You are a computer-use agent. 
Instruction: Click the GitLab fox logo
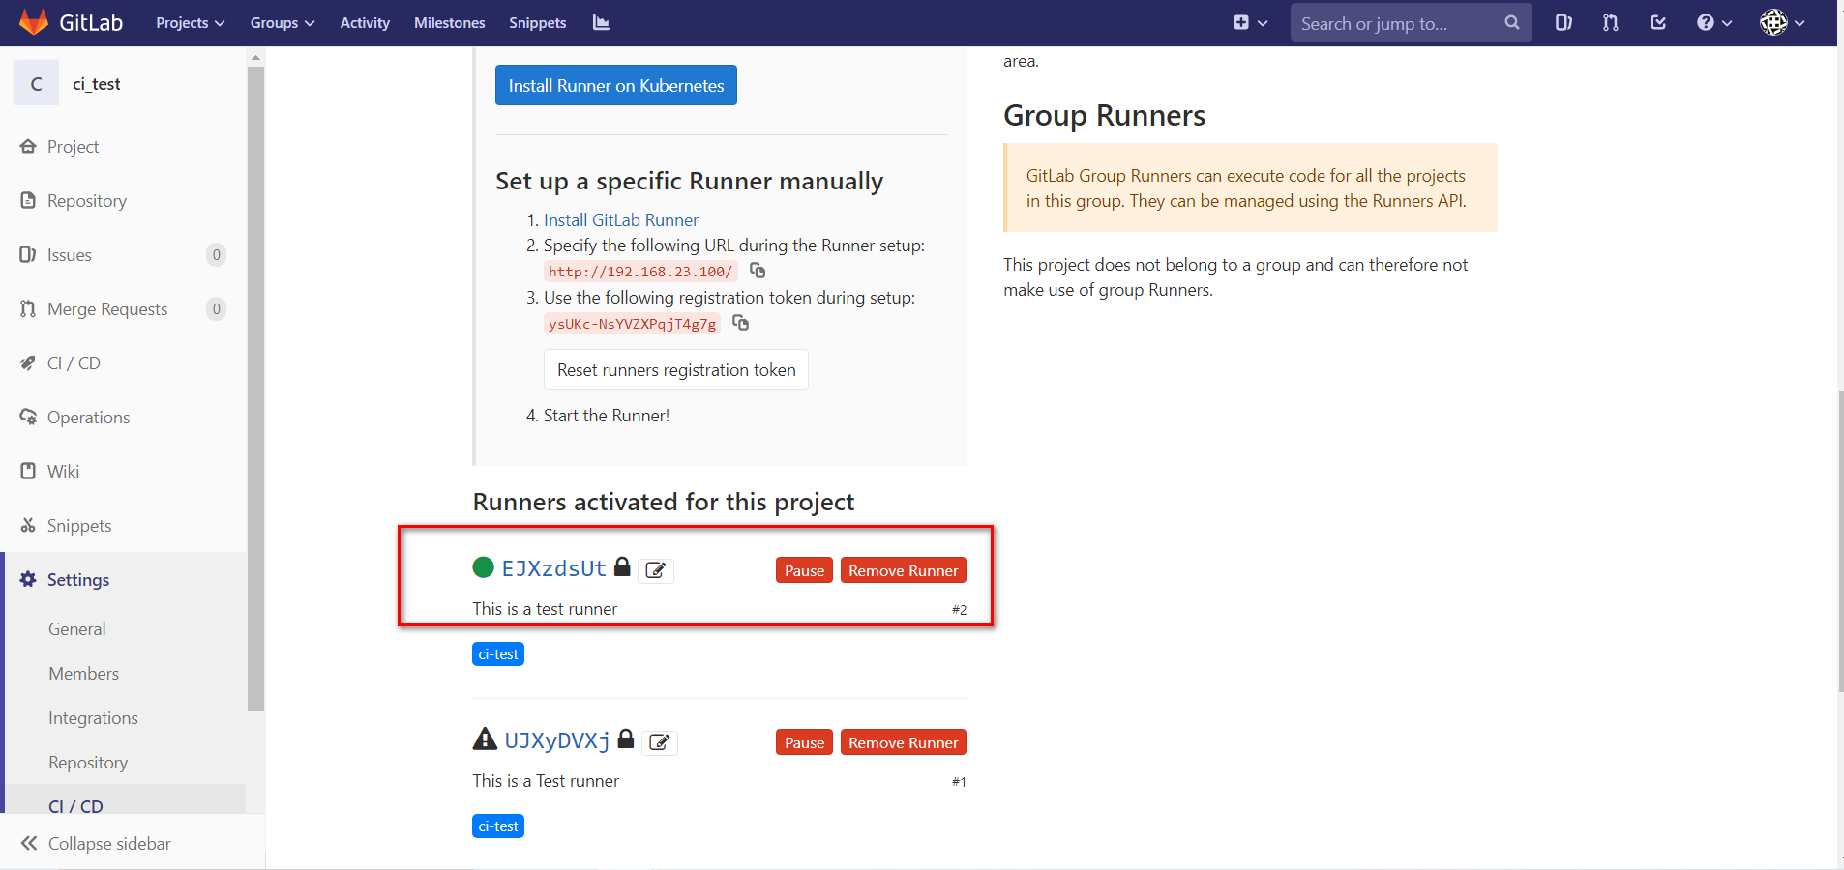coord(33,21)
